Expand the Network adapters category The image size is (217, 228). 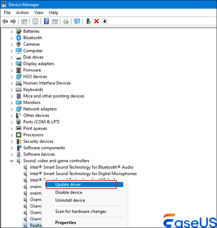(x=12, y=109)
